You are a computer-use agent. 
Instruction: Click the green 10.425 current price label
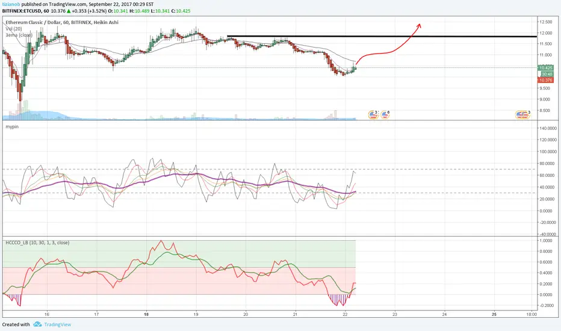click(x=545, y=67)
